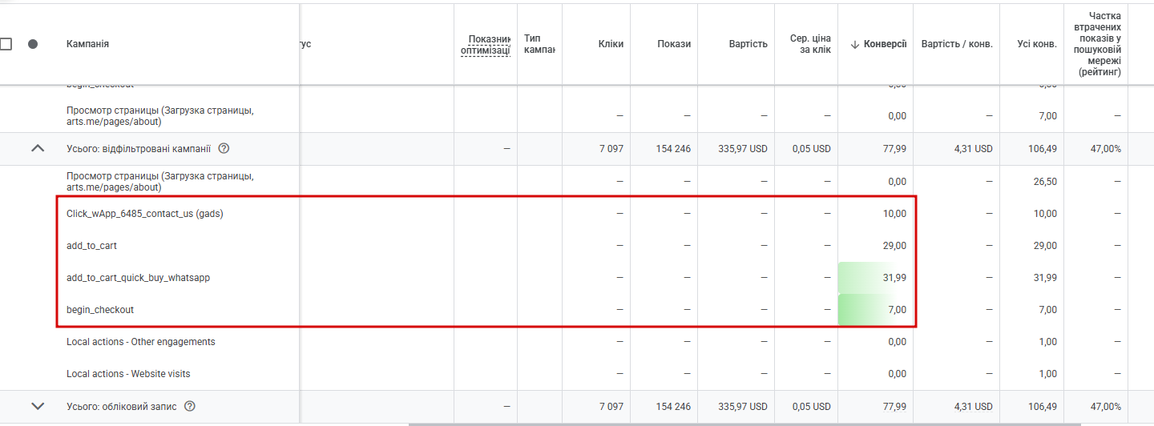This screenshot has width=1154, height=426.
Task: Click the Усі конв. column header
Action: click(x=1037, y=44)
